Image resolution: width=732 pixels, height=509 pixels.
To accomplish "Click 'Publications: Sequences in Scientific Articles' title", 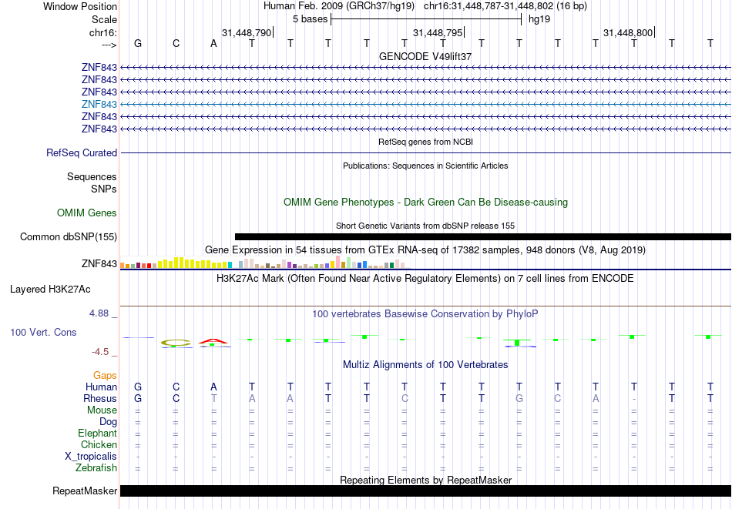I will click(425, 166).
